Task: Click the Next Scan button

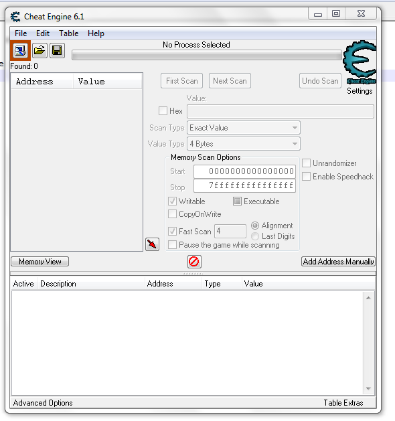Action: 230,81
